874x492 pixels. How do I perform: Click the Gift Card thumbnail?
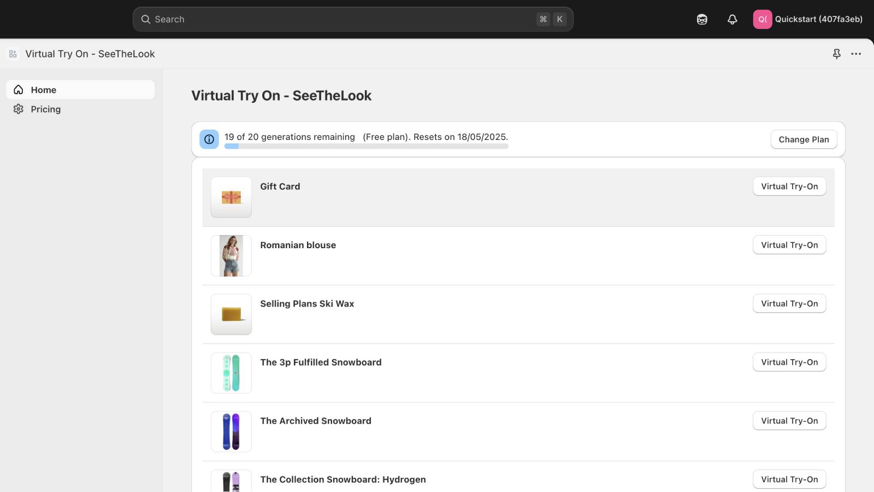point(231,197)
